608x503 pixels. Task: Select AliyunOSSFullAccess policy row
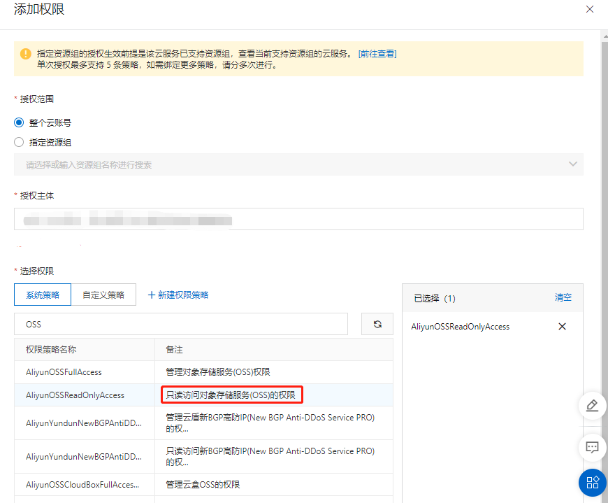pyautogui.click(x=203, y=371)
